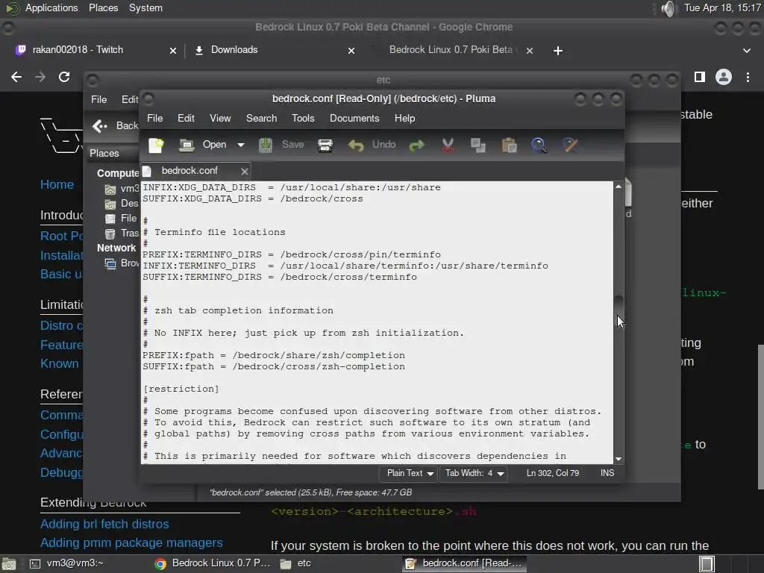Click the scroll down arrow in Pluma editor
This screenshot has width=764, height=573.
(619, 459)
